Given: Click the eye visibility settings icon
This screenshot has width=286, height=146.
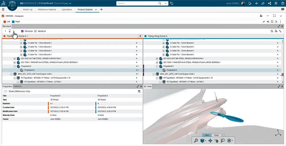Looking at the screenshot, I should [x=268, y=22].
